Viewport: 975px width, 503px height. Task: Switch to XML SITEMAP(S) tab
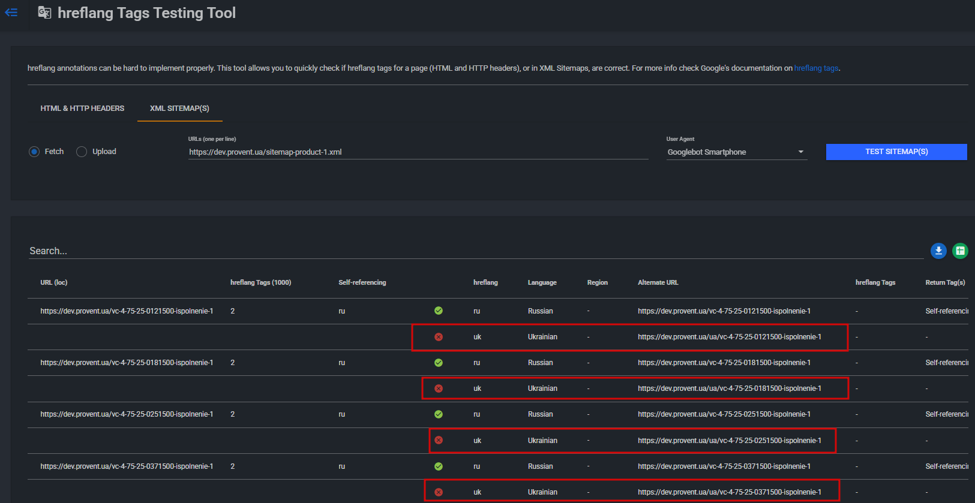coord(179,109)
